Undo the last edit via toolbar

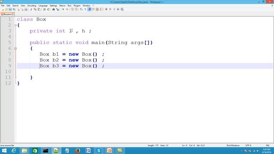coord(44,9)
